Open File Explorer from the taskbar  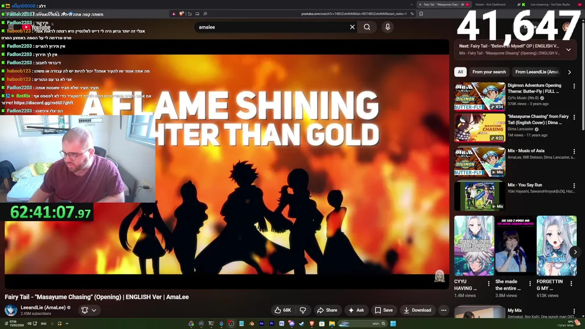(x=332, y=324)
